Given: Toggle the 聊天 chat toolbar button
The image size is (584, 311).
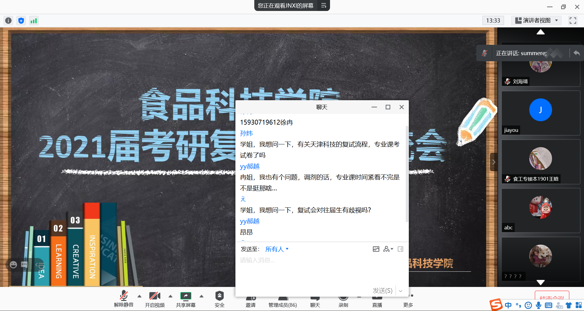Looking at the screenshot, I should pos(315,302).
